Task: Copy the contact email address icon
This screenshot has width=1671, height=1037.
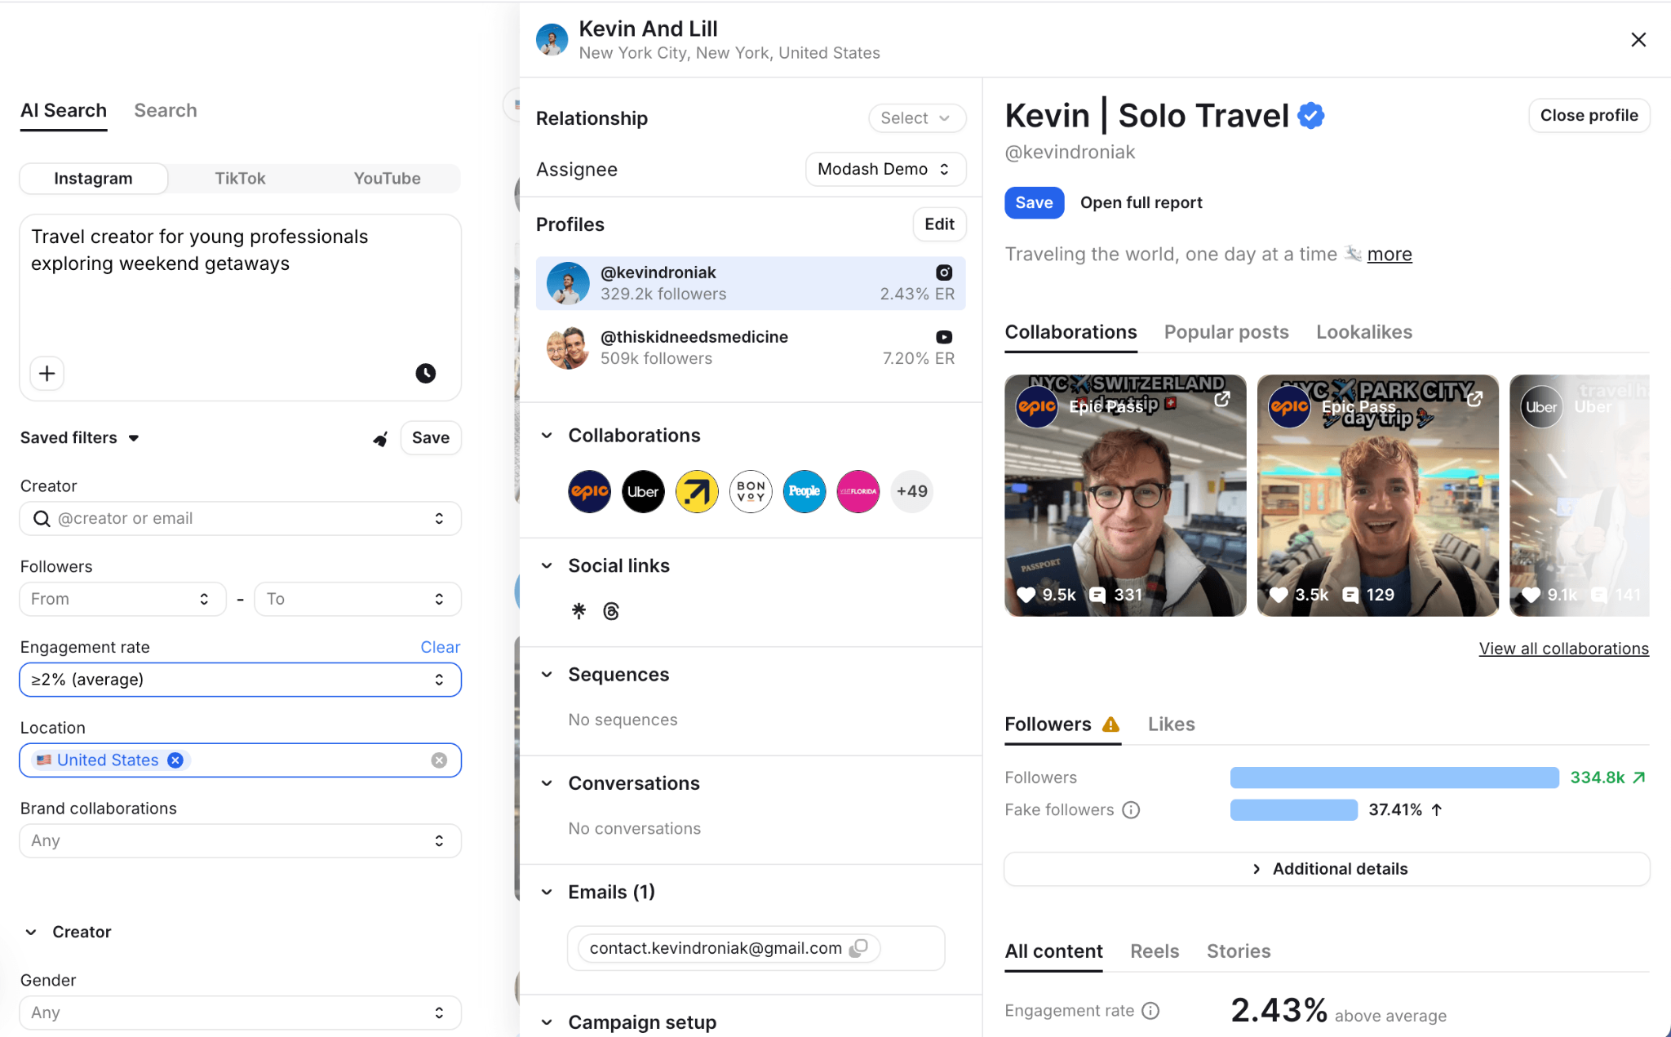Action: click(858, 948)
